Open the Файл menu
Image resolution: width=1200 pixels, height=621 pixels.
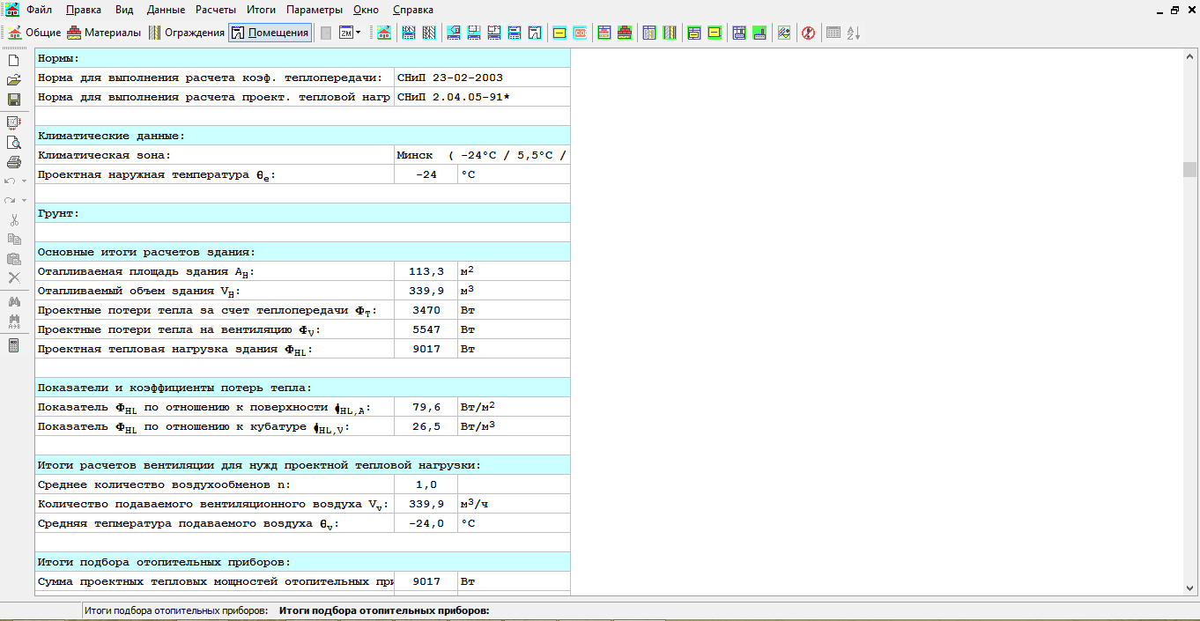pos(39,10)
